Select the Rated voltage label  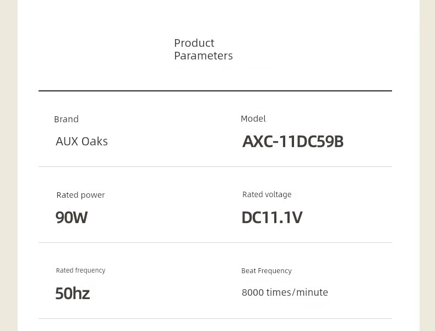point(267,194)
